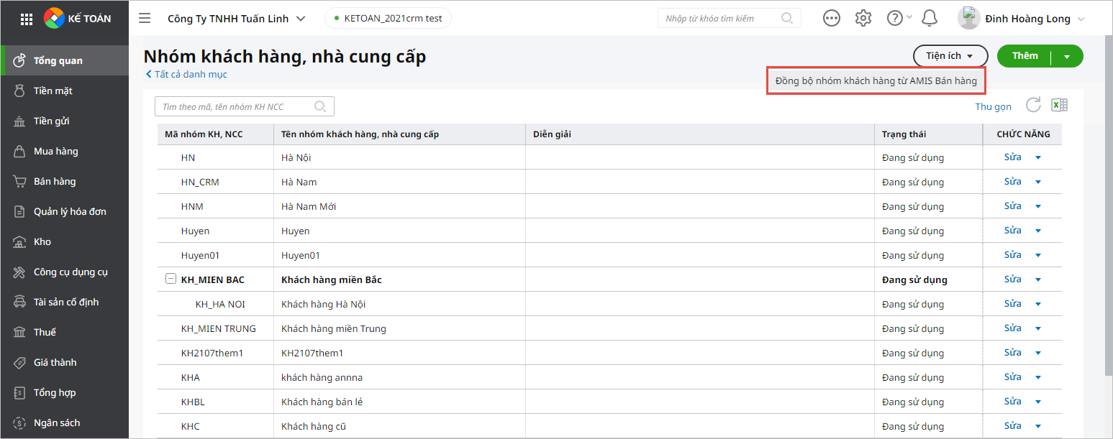Open the help question mark icon
The width and height of the screenshot is (1113, 439).
coord(894,19)
